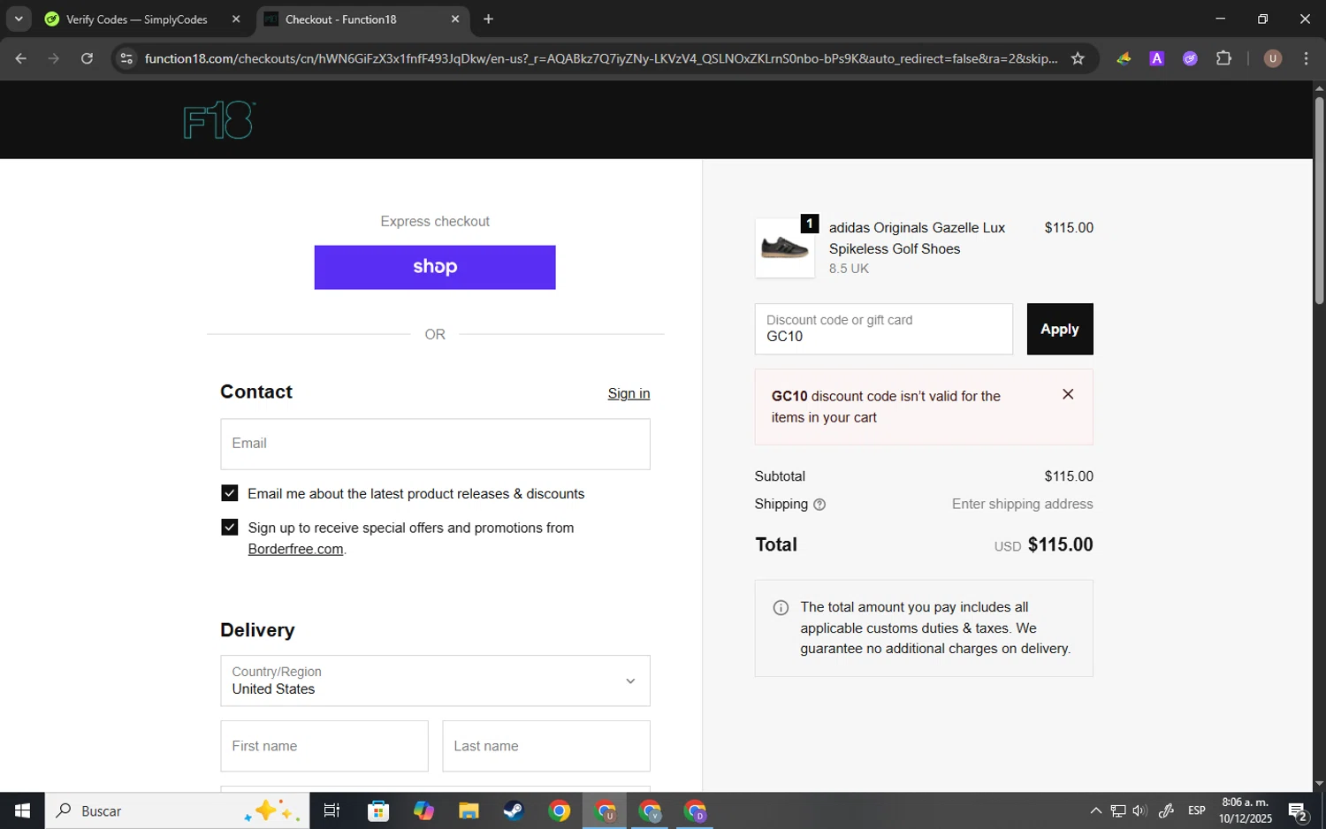This screenshot has width=1326, height=829.
Task: Click the Last name field
Action: (x=546, y=746)
